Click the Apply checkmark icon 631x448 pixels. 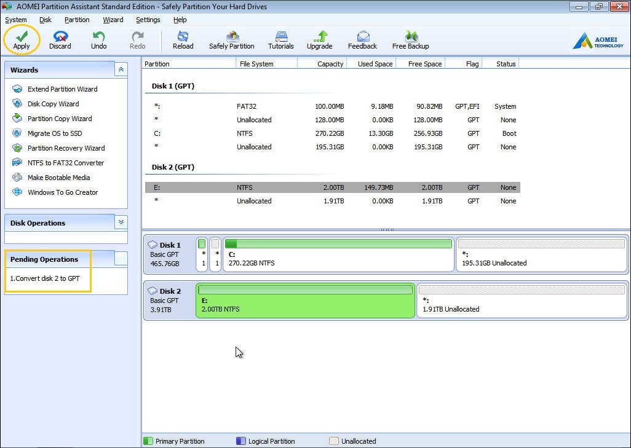pos(22,37)
